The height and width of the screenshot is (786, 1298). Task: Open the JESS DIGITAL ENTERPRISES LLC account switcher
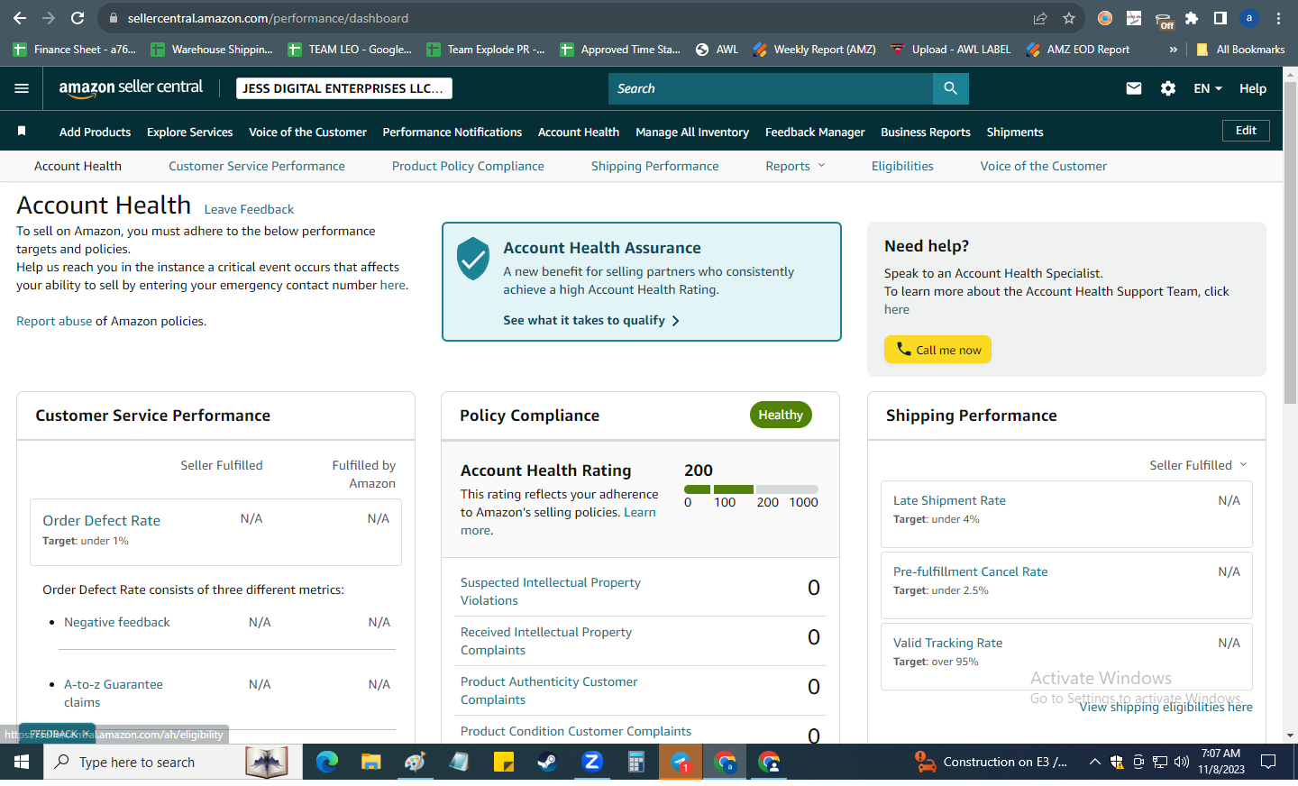(344, 88)
